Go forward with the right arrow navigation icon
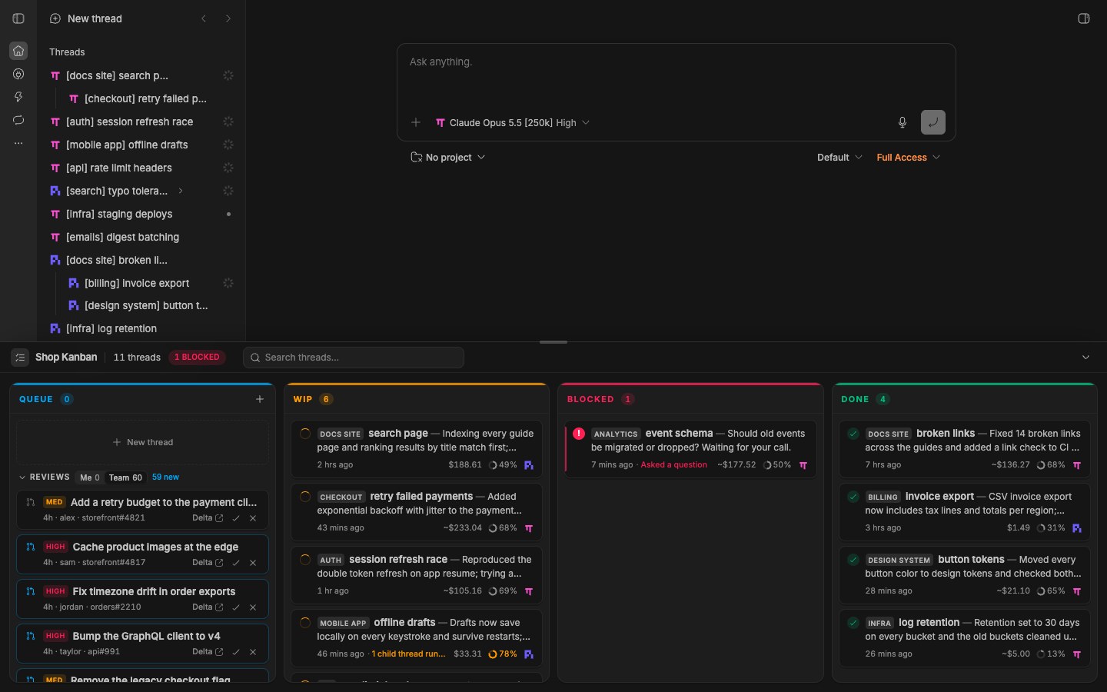Viewport: 1107px width, 692px height. point(228,18)
